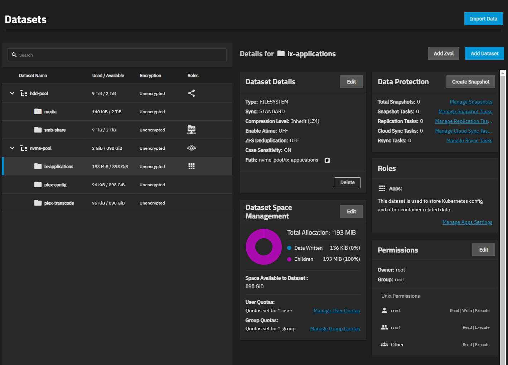Image resolution: width=508 pixels, height=365 pixels.
Task: Click the 'Total Allocation: 193 MiB' text
Action: click(x=321, y=232)
